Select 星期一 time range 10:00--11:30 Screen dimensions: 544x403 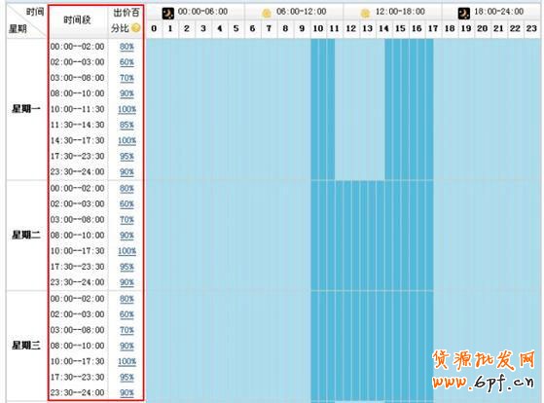coord(78,109)
